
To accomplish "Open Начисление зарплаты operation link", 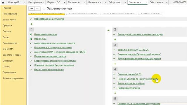I will (46, 34).
